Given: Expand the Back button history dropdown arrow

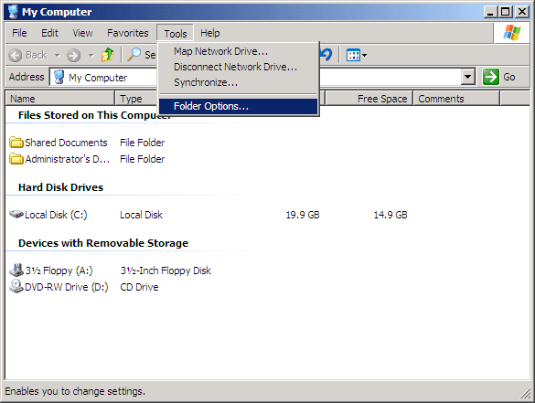Looking at the screenshot, I should [x=57, y=55].
